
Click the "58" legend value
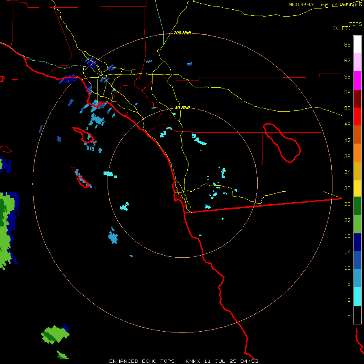click(347, 76)
